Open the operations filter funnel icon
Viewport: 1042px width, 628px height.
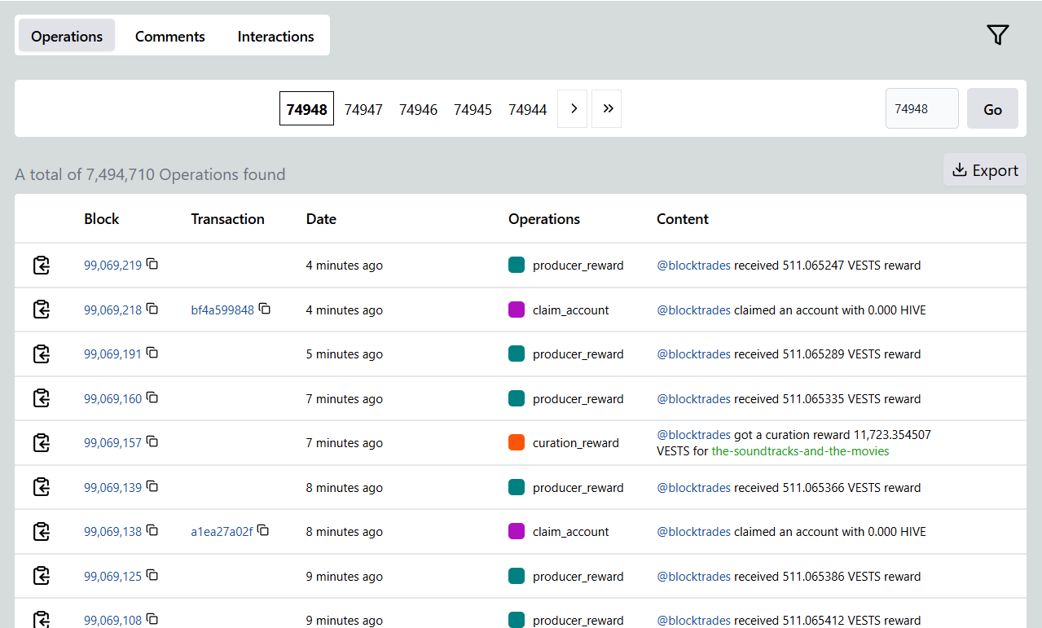(x=997, y=35)
